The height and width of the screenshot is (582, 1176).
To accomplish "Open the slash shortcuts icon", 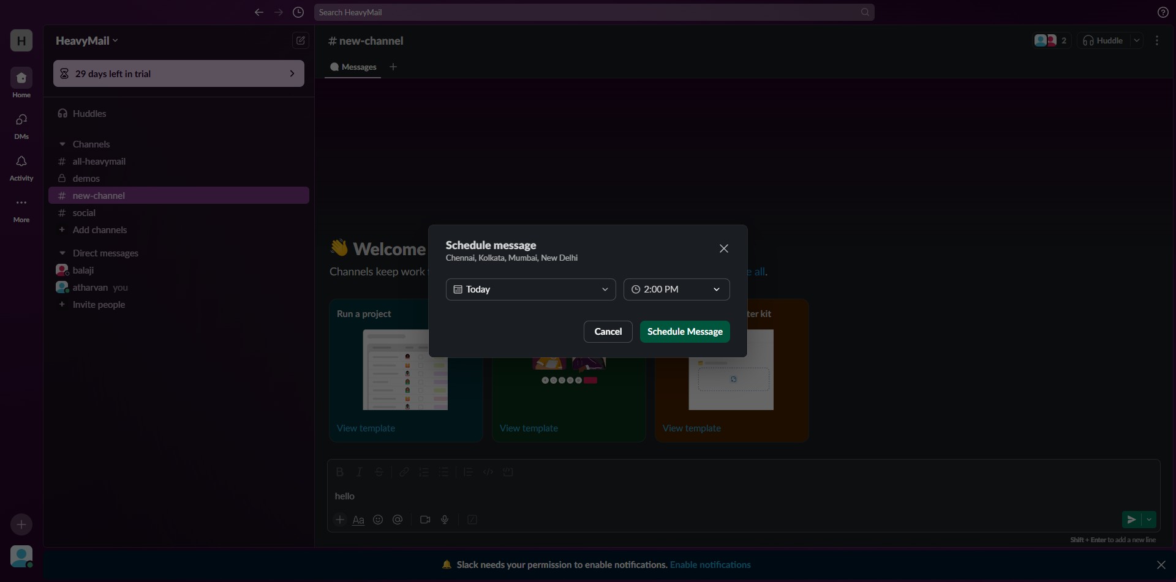I will point(472,520).
